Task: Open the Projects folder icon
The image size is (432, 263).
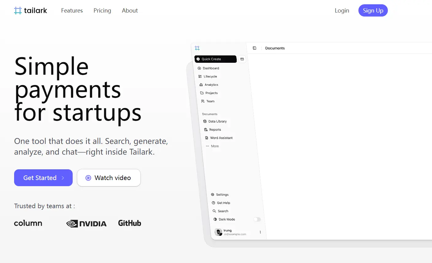Action: coord(202,93)
